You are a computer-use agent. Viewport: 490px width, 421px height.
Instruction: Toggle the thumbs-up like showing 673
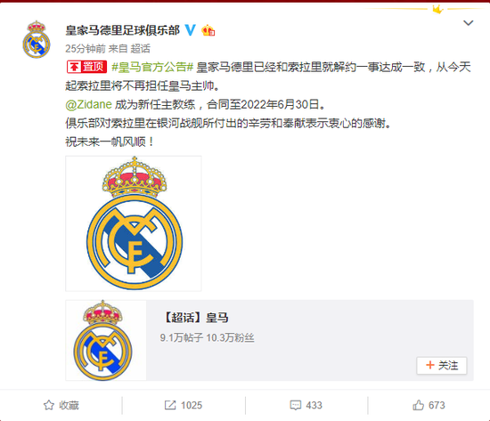429,405
